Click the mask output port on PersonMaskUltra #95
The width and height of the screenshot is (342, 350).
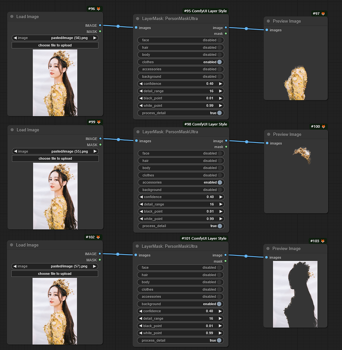(225, 34)
